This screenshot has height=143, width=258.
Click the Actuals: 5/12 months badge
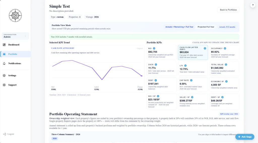[227, 27]
